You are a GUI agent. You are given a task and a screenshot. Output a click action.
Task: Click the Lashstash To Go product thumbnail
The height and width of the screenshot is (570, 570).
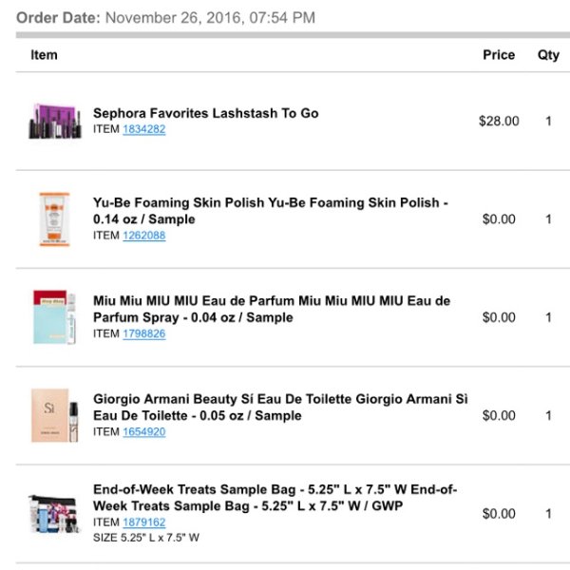point(55,122)
